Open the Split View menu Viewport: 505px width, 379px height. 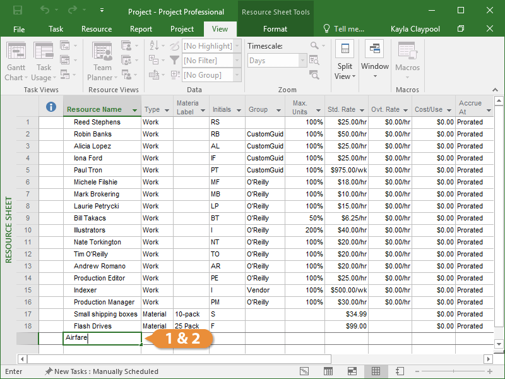point(345,71)
